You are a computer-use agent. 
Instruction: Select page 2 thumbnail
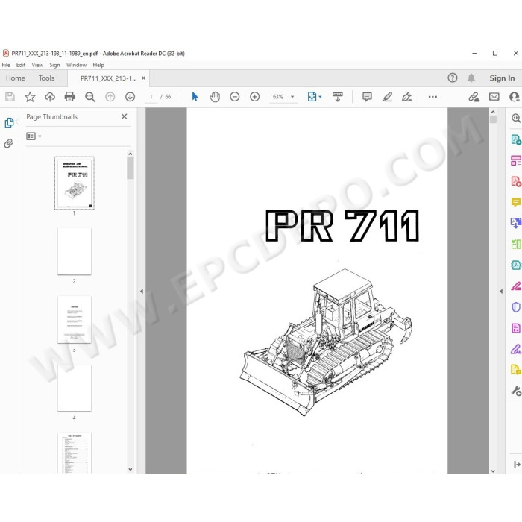pos(75,251)
